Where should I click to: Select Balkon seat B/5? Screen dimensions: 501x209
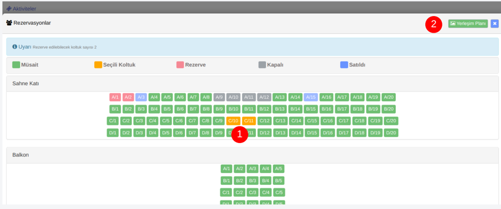click(x=279, y=181)
